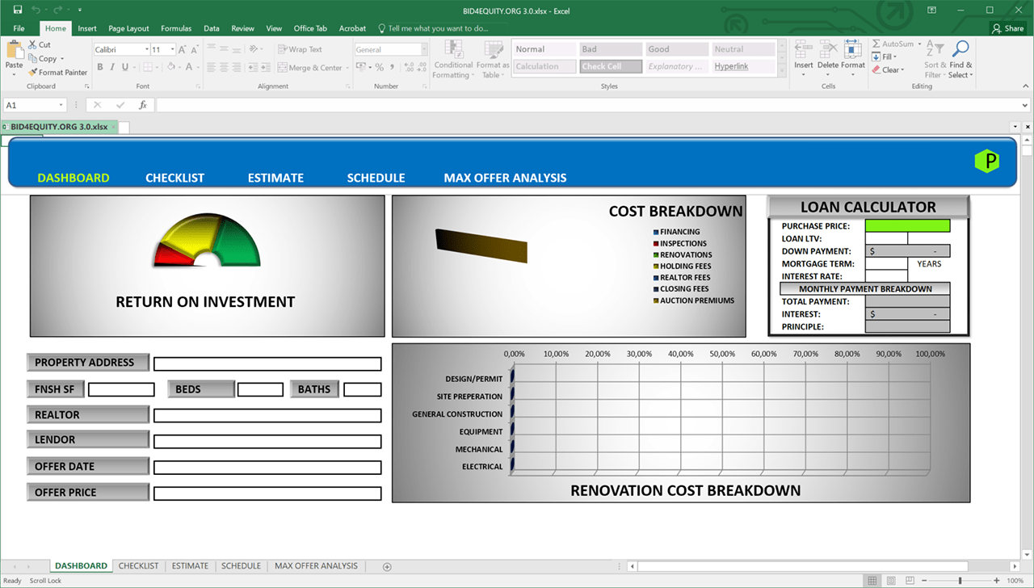
Task: Click the PROPERTY ADDRESS input field
Action: [x=267, y=364]
